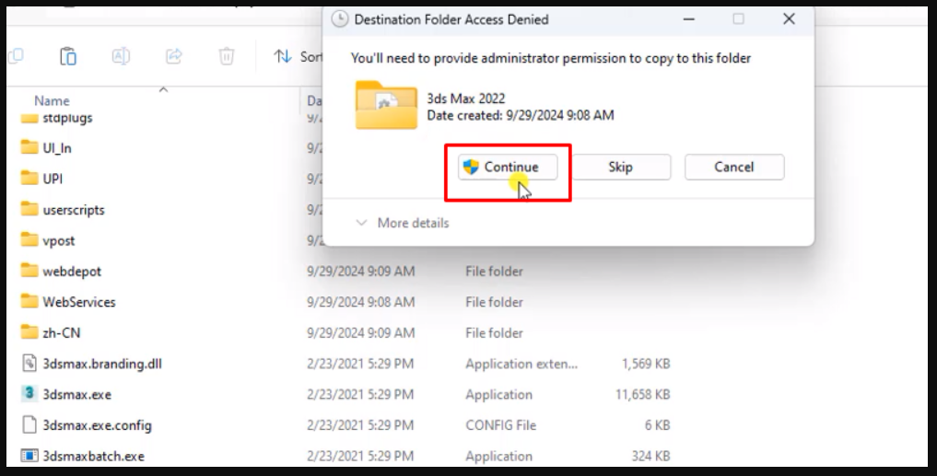Cancel the copy operation
Image resolution: width=937 pixels, height=476 pixels.
coord(734,167)
